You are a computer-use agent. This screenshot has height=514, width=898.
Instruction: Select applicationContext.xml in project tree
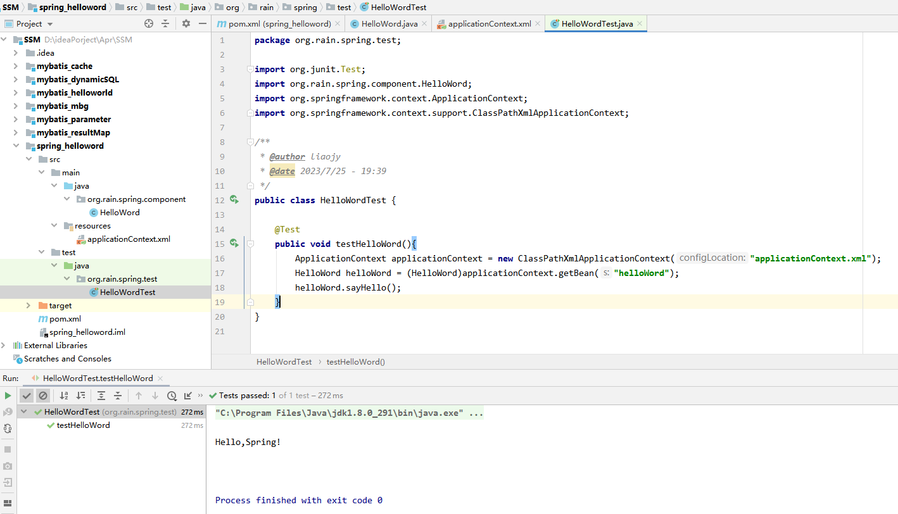pyautogui.click(x=129, y=239)
